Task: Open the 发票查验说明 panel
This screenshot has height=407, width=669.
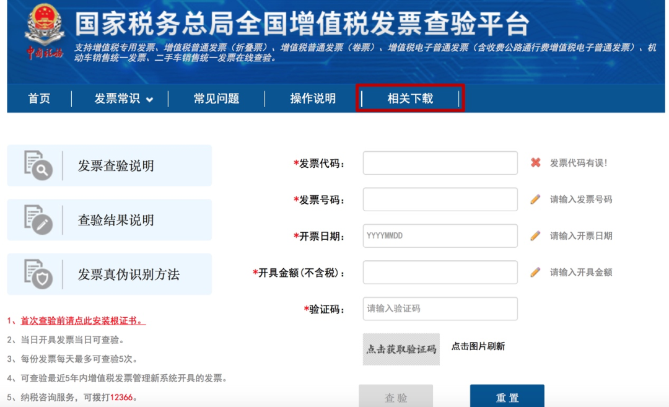Action: [x=109, y=165]
